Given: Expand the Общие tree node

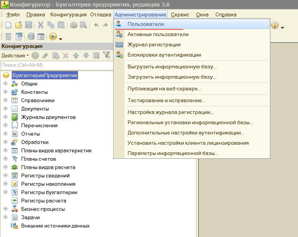Looking at the screenshot, I should pyautogui.click(x=6, y=84).
